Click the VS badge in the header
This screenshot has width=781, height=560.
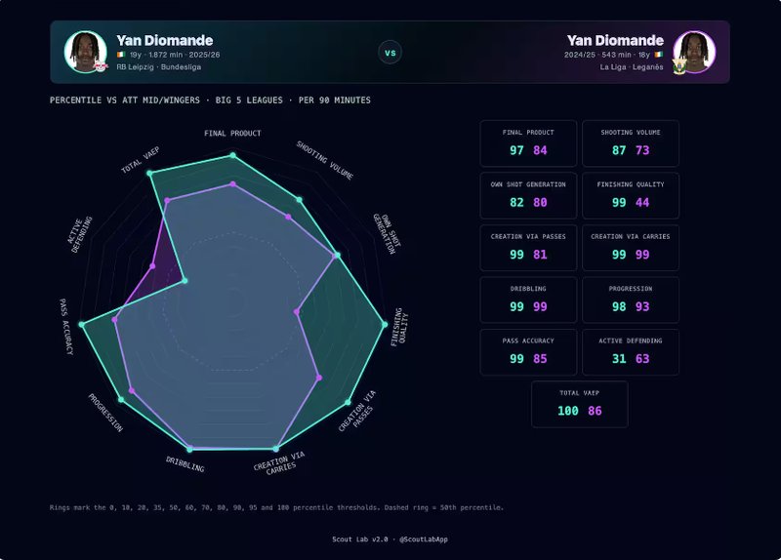point(390,53)
